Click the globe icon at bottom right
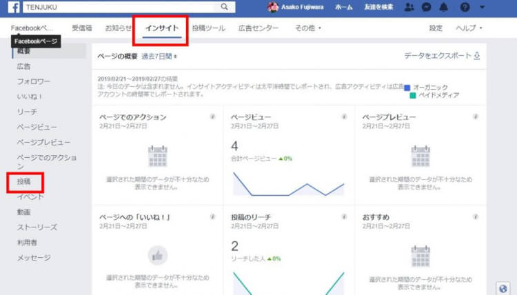This screenshot has width=517, height=295. 503,288
